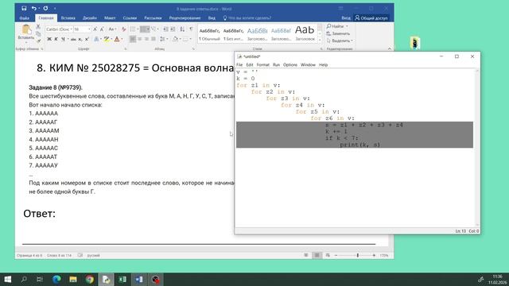Toggle display of paragraph marks
The width and height of the screenshot is (509, 286).
tap(191, 29)
